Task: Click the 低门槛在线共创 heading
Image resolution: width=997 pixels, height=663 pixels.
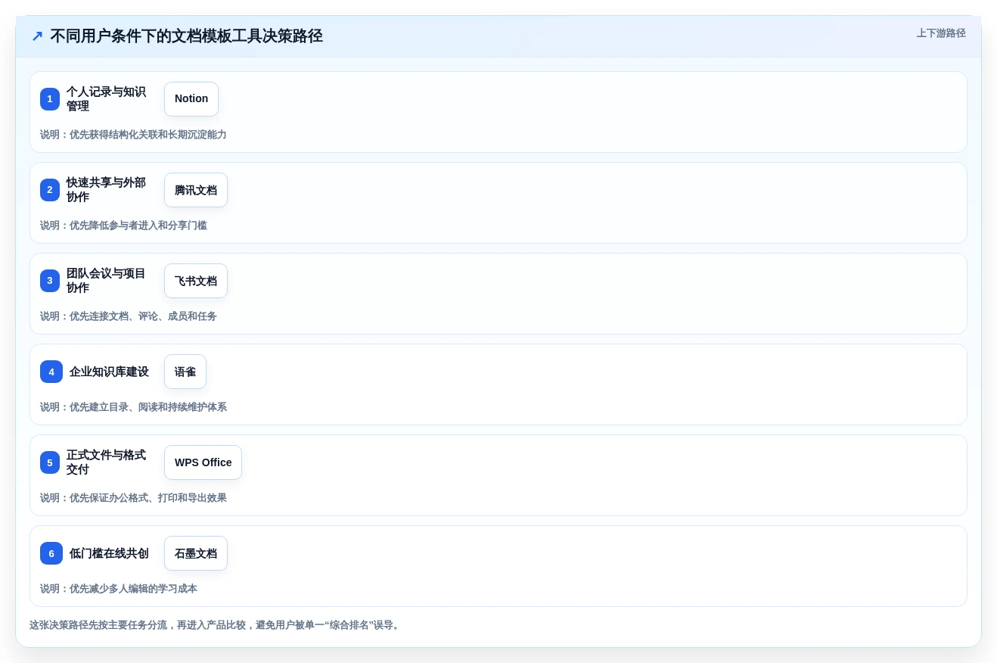Action: point(109,553)
